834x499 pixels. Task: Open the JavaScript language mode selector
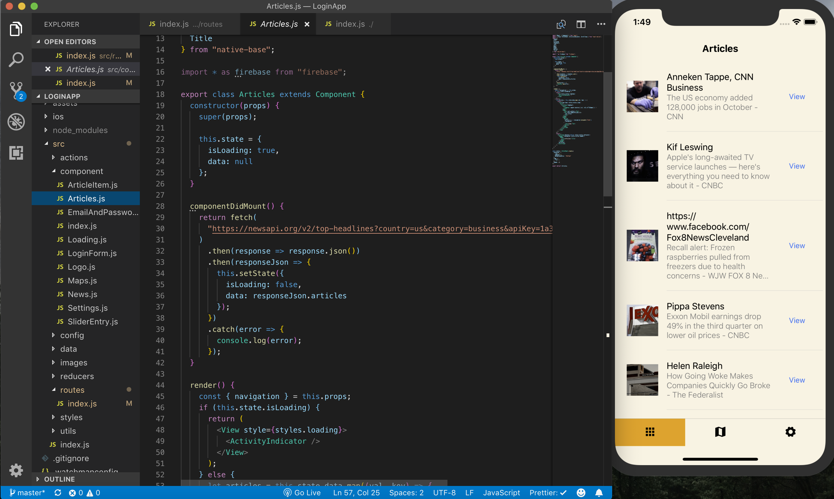502,492
